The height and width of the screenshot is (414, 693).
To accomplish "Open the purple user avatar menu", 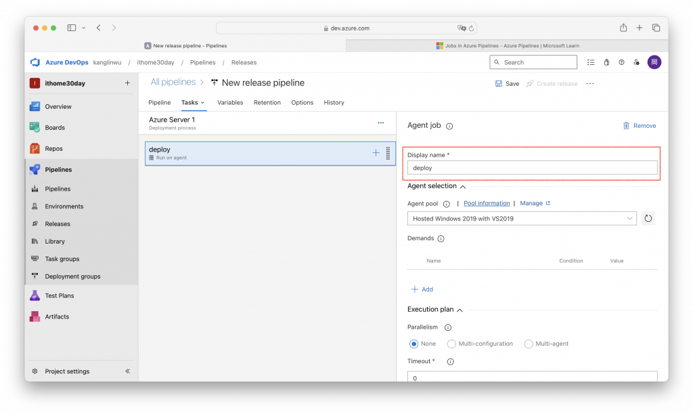I will pos(654,62).
